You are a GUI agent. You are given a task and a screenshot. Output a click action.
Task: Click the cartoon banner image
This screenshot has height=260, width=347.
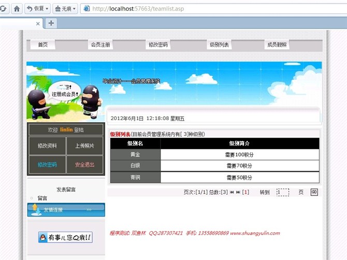coord(174,91)
